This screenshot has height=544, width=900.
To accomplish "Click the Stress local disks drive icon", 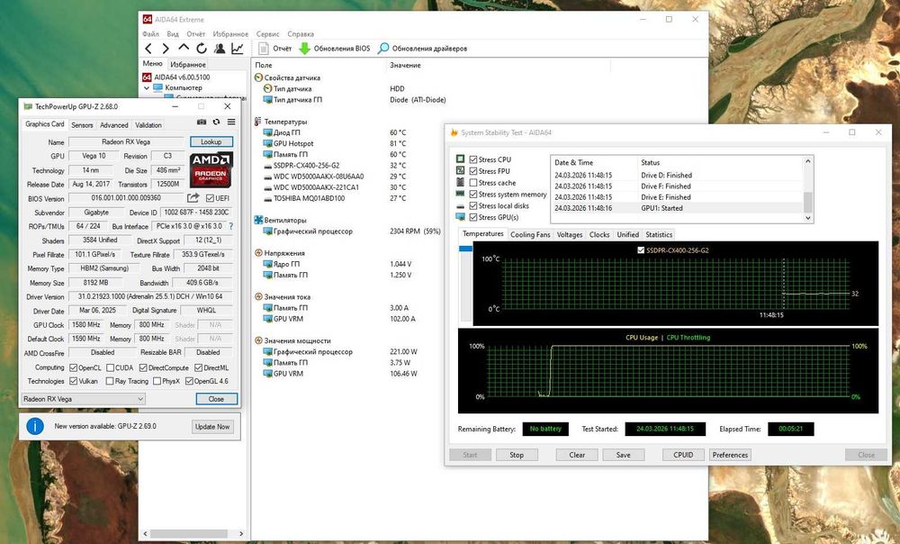I will pyautogui.click(x=460, y=205).
